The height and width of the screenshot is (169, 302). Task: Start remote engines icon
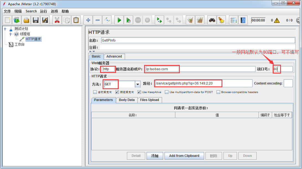click(x=160, y=20)
